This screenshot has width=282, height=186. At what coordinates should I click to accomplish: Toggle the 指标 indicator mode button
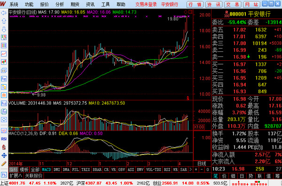click(x=14, y=170)
